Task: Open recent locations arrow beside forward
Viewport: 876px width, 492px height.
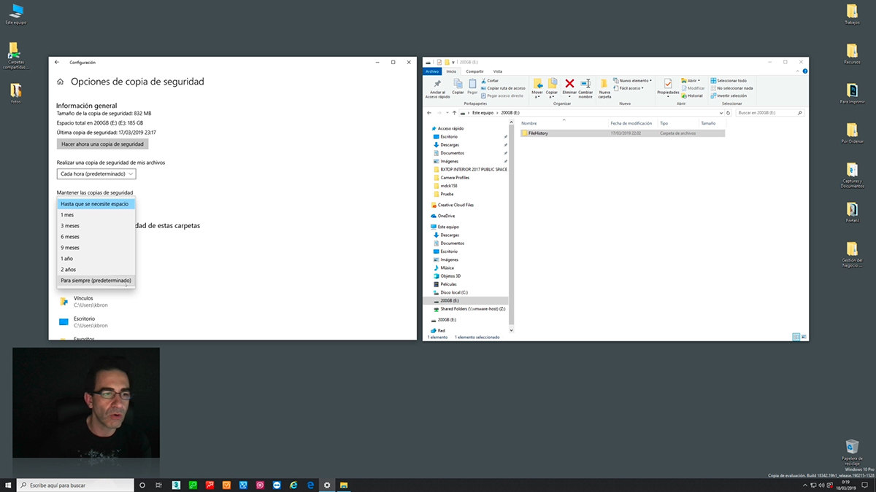Action: pyautogui.click(x=446, y=113)
